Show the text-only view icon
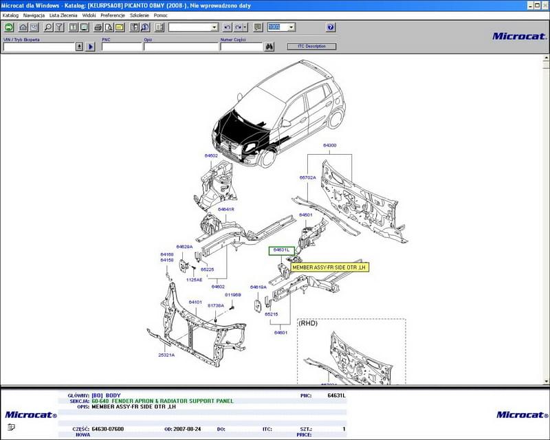This screenshot has height=440, width=550. tap(74, 27)
